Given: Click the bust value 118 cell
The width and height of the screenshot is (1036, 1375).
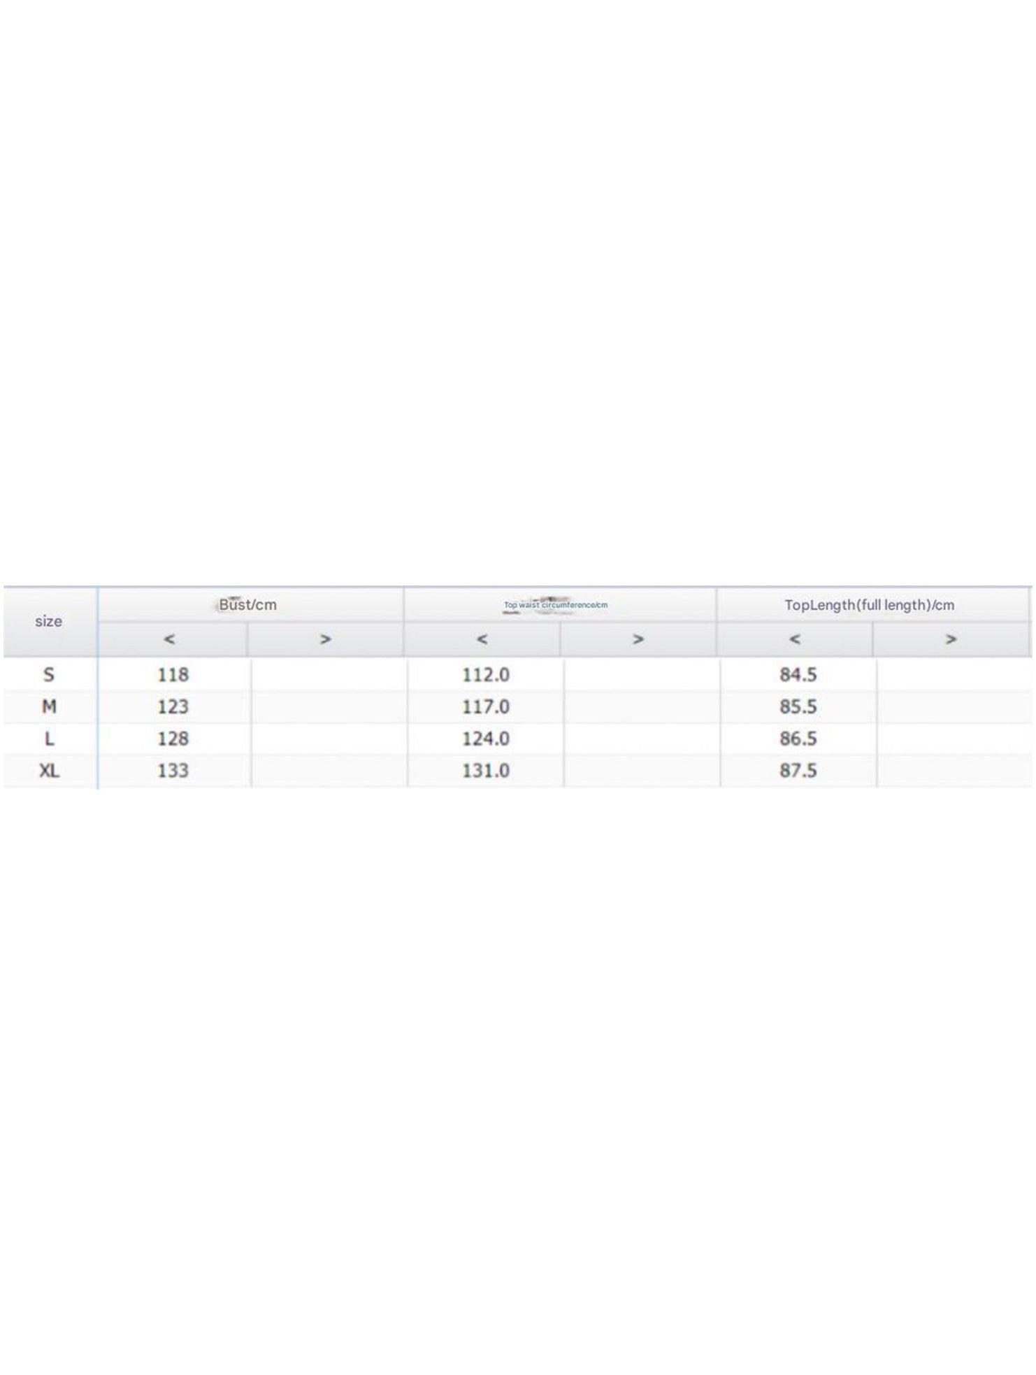Looking at the screenshot, I should [x=173, y=675].
